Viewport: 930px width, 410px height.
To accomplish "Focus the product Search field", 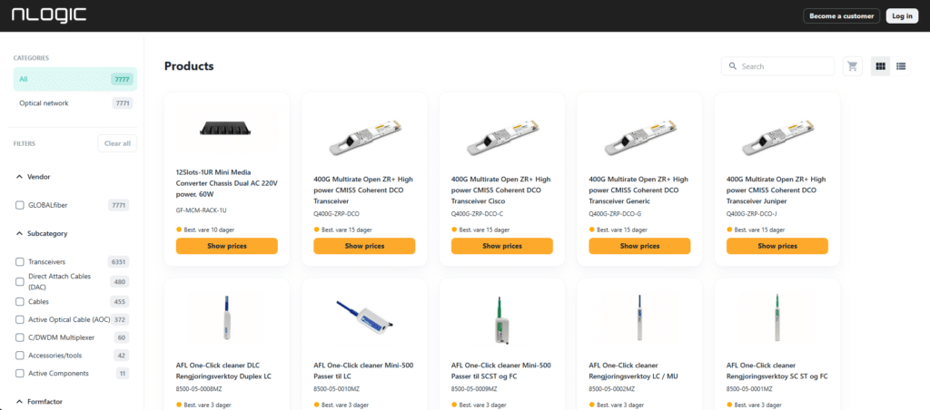I will tap(777, 66).
